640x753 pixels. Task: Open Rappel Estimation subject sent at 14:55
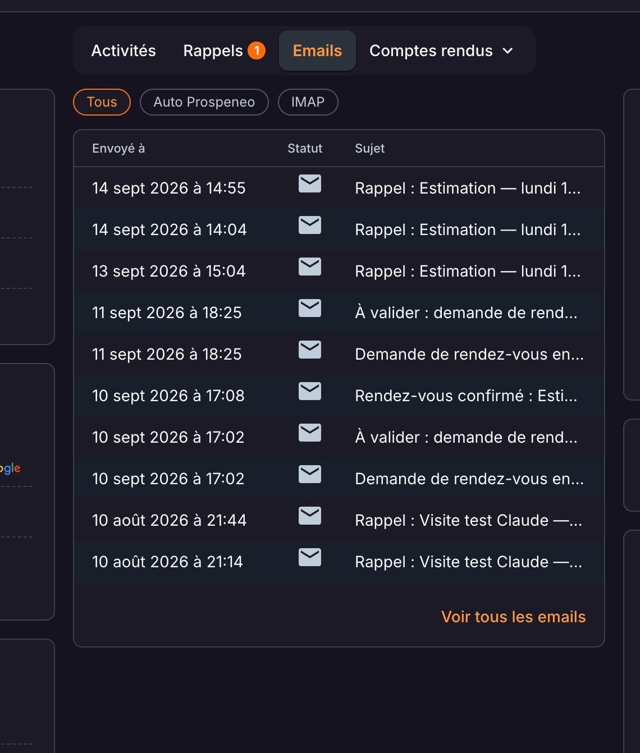468,188
